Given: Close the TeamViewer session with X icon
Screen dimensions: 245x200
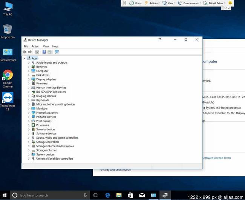Looking at the screenshot, I should [124, 3].
